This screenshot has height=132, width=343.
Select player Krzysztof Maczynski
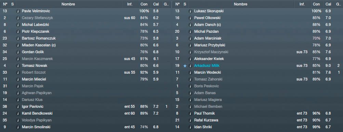tap(211, 52)
